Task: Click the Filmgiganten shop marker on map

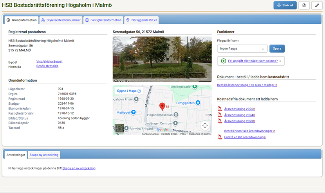Action: pyautogui.click(x=198, y=103)
